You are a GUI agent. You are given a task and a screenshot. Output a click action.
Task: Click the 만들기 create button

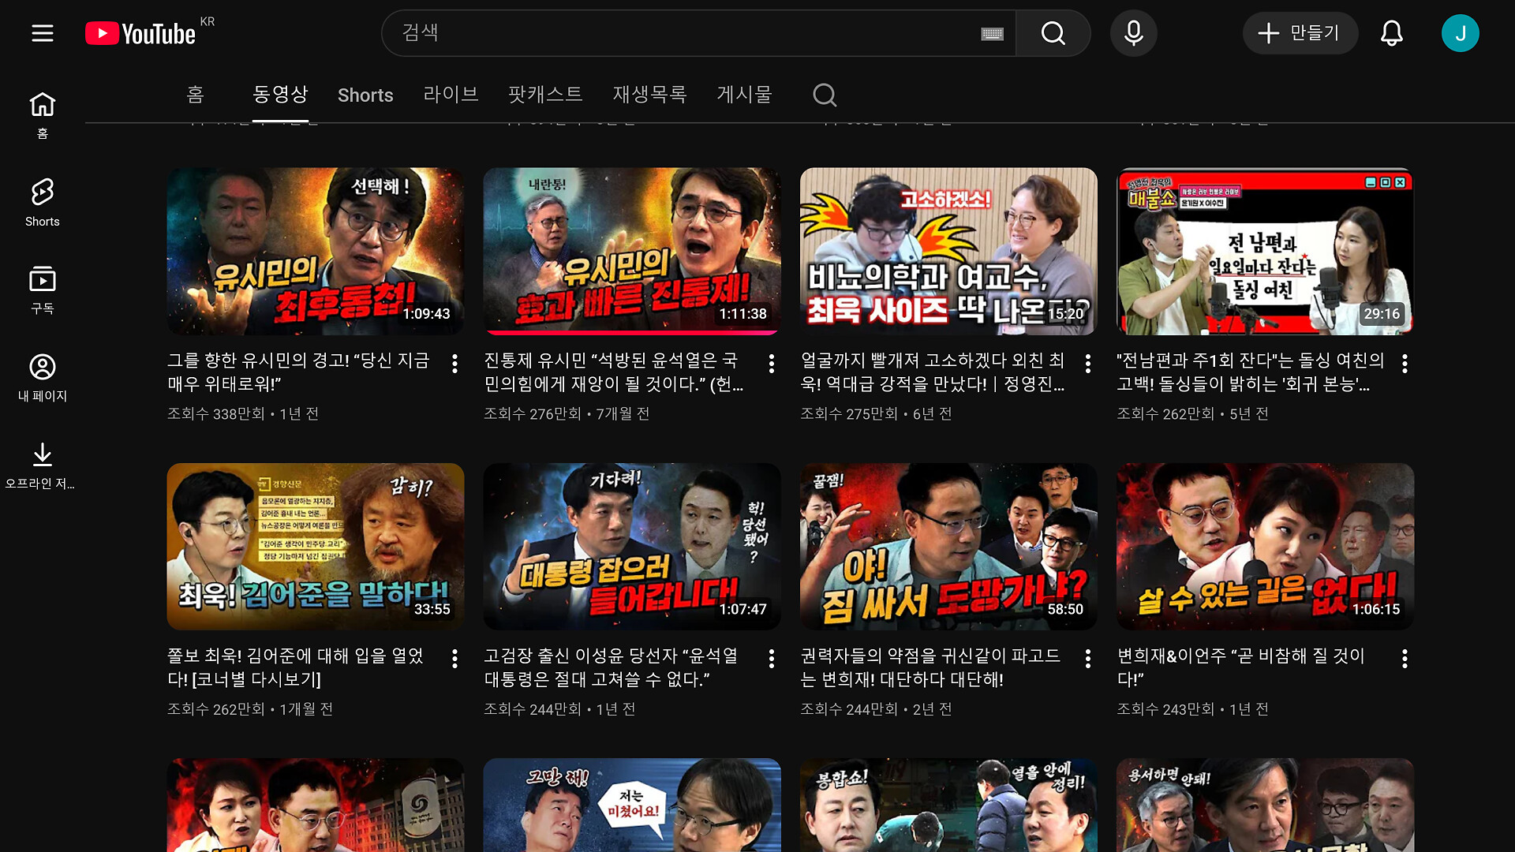click(1300, 33)
